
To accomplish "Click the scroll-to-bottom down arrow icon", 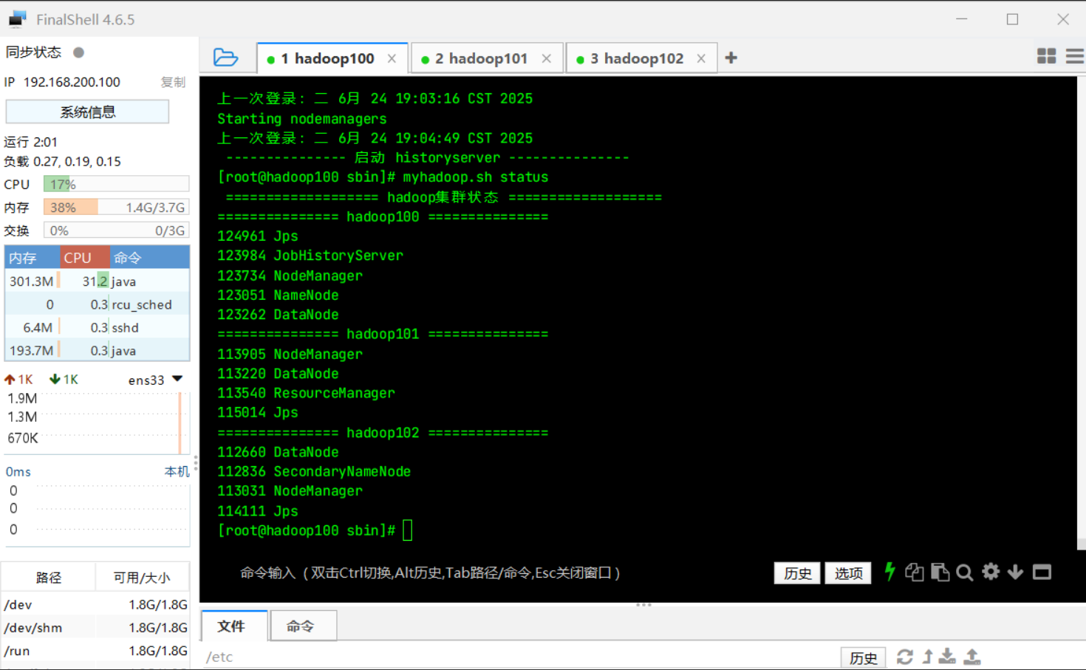I will (x=1016, y=572).
